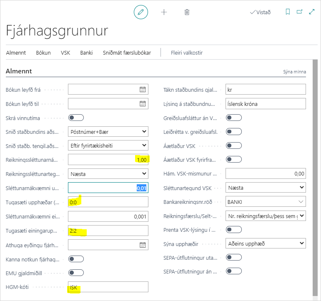Click the bookmark icon at top right

tap(288, 12)
